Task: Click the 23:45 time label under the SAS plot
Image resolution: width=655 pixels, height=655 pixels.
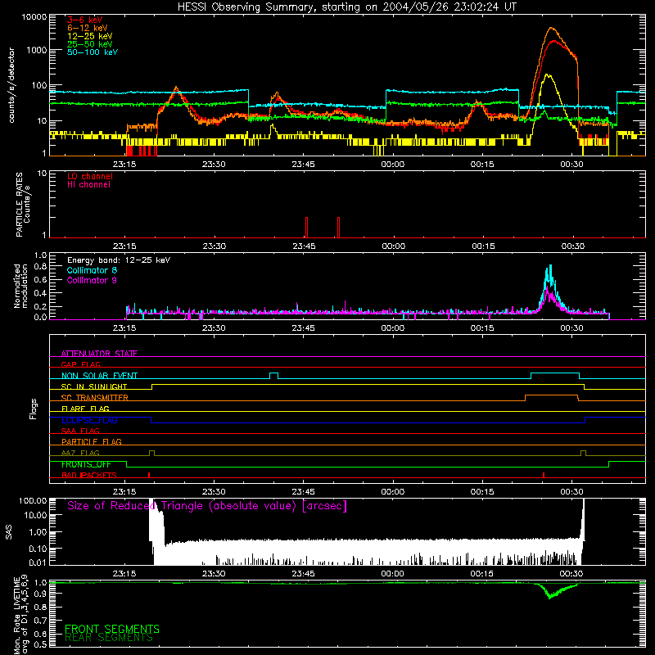Action: pyautogui.click(x=303, y=574)
